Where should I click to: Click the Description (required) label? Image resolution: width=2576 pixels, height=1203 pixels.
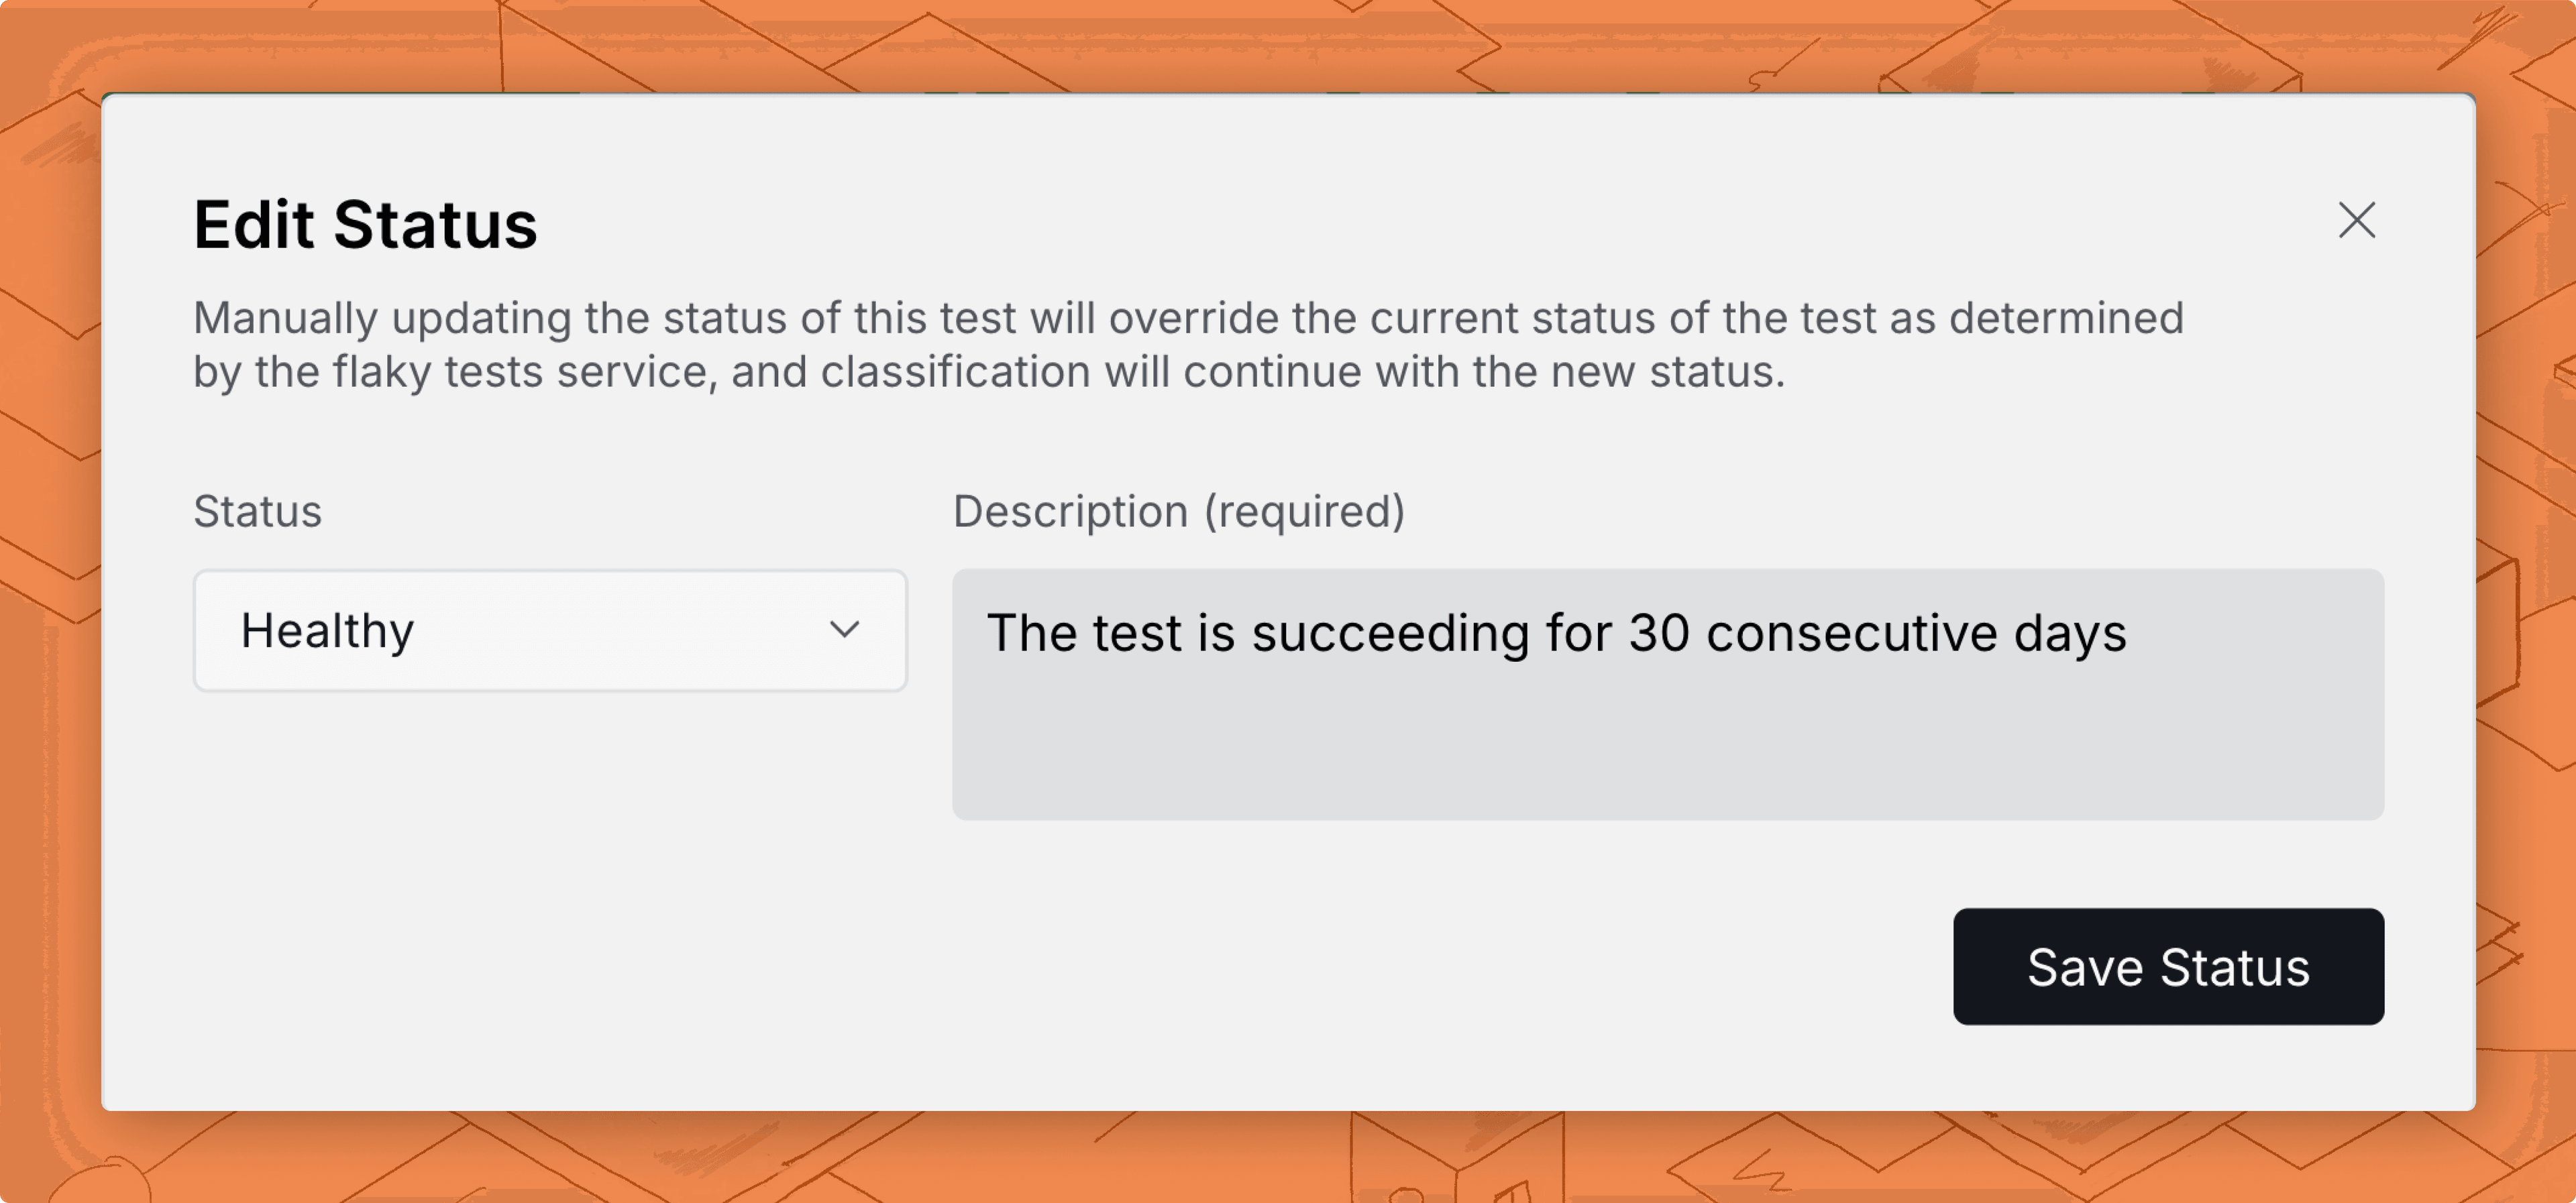pyautogui.click(x=1179, y=511)
